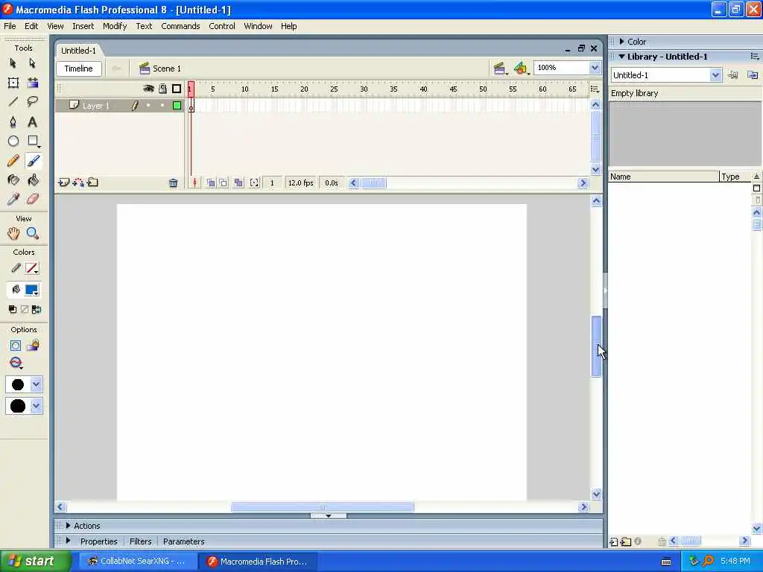Activate the Zoom magnifier tool

33,233
